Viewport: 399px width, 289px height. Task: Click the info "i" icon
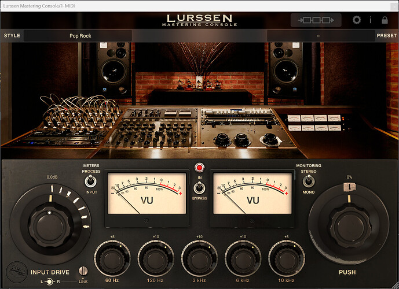pos(371,20)
